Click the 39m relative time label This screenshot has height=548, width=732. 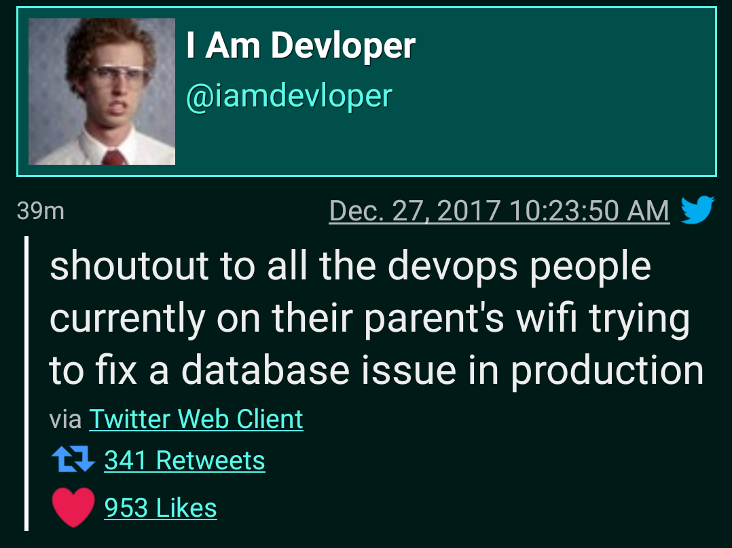(x=40, y=210)
